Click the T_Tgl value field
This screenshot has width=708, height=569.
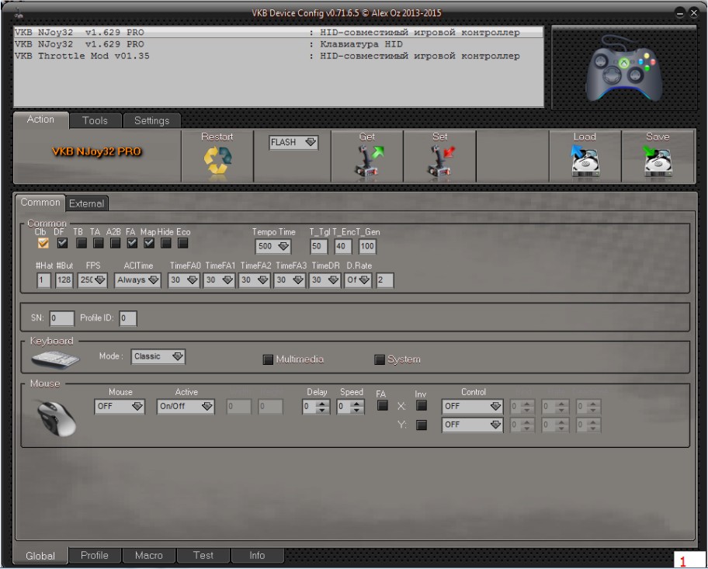pyautogui.click(x=319, y=246)
